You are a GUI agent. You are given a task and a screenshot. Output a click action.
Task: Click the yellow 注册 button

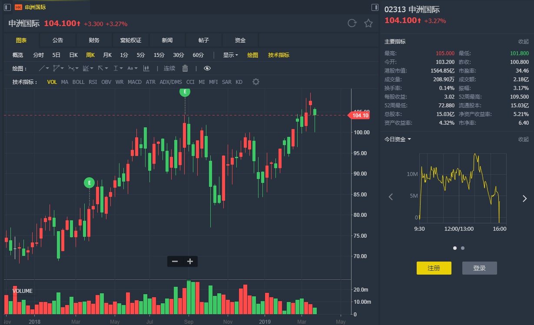coord(434,268)
